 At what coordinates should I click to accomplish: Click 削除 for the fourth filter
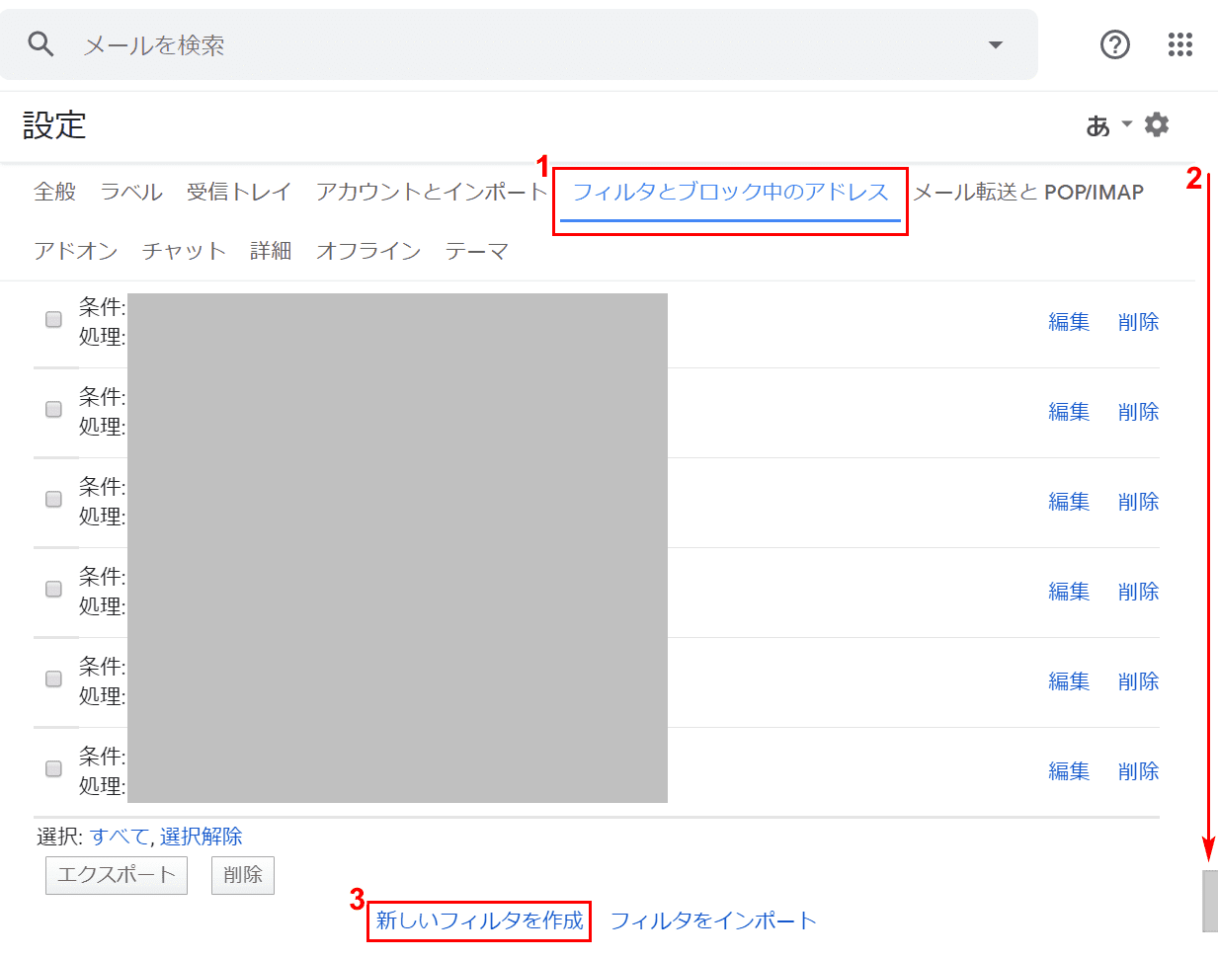[x=1139, y=592]
